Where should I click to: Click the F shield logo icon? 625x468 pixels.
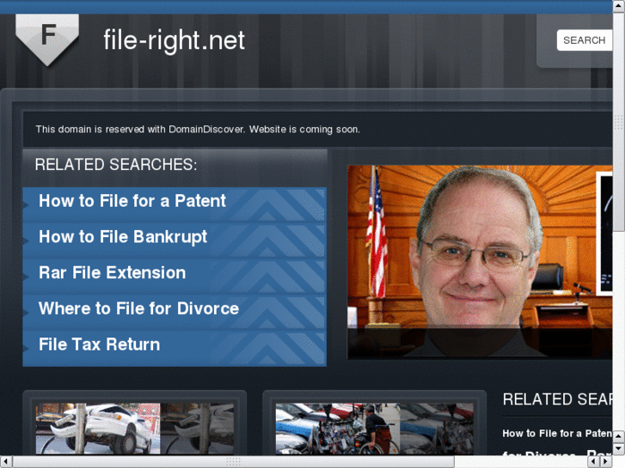(47, 39)
